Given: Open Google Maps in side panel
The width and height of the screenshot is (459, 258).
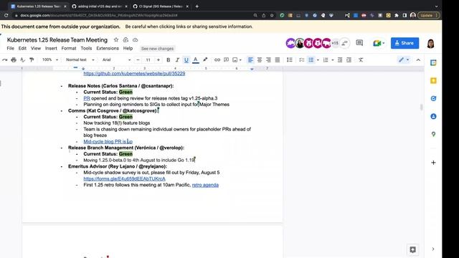Looking at the screenshot, I should [x=433, y=134].
